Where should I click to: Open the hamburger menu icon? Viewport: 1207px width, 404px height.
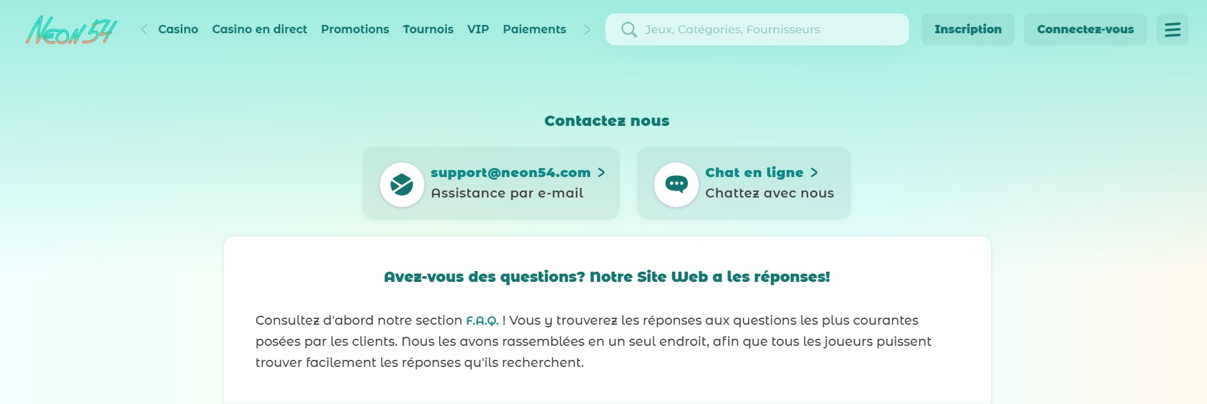pos(1172,29)
